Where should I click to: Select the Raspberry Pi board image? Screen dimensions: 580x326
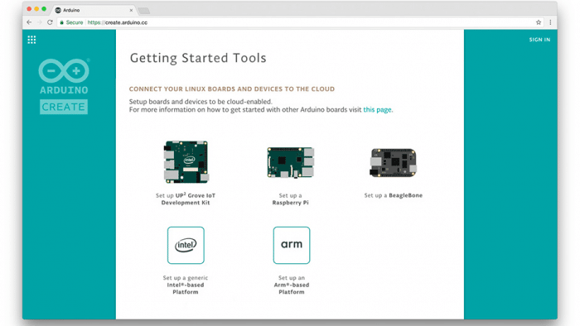pyautogui.click(x=291, y=162)
